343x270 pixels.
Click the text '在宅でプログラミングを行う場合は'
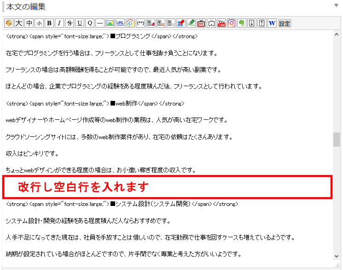(x=48, y=53)
